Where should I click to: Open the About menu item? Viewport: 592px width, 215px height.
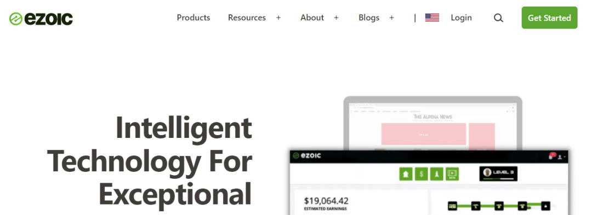click(x=312, y=18)
